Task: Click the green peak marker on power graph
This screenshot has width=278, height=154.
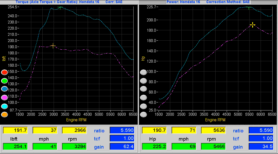Action: pos(249,8)
